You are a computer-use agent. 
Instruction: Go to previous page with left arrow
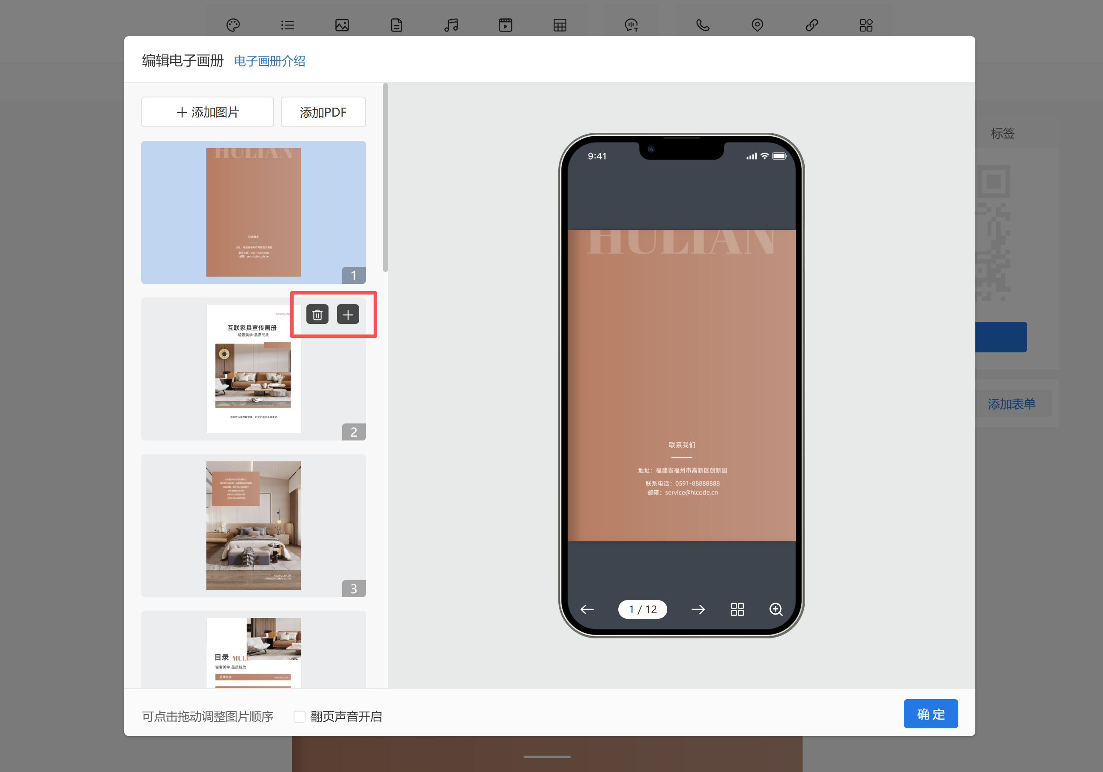pos(587,609)
